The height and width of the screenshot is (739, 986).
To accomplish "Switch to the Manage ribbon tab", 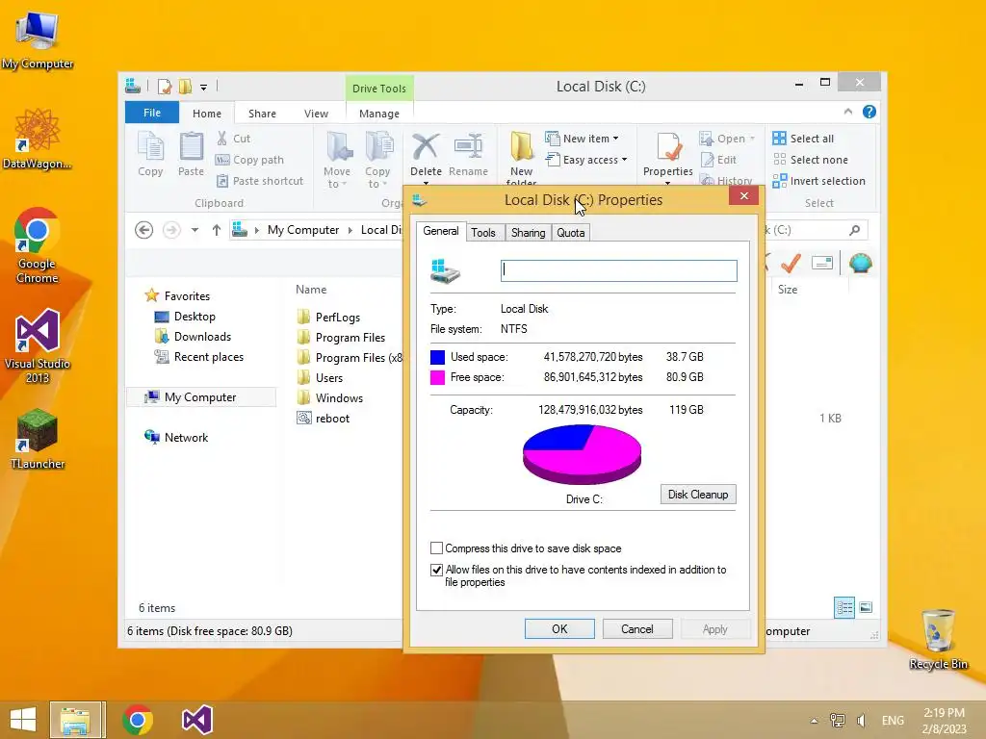I will pos(379,114).
